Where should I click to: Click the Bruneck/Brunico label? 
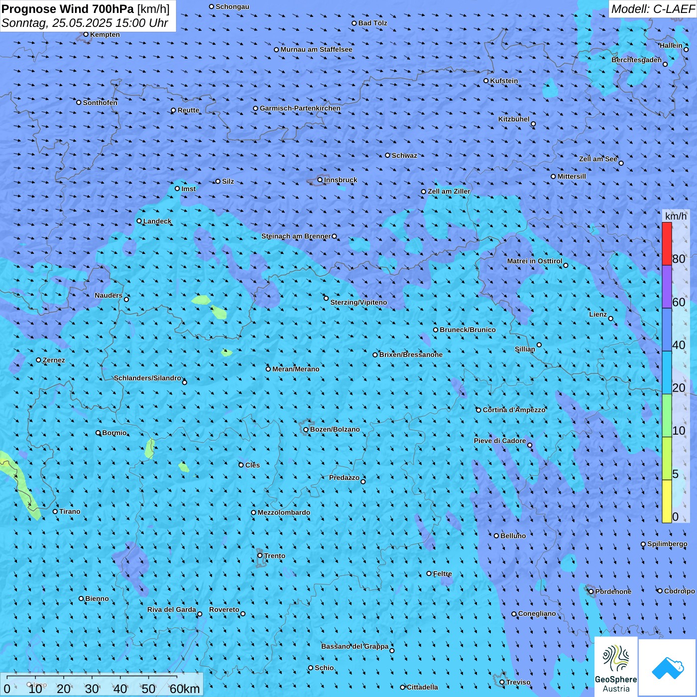pyautogui.click(x=467, y=330)
